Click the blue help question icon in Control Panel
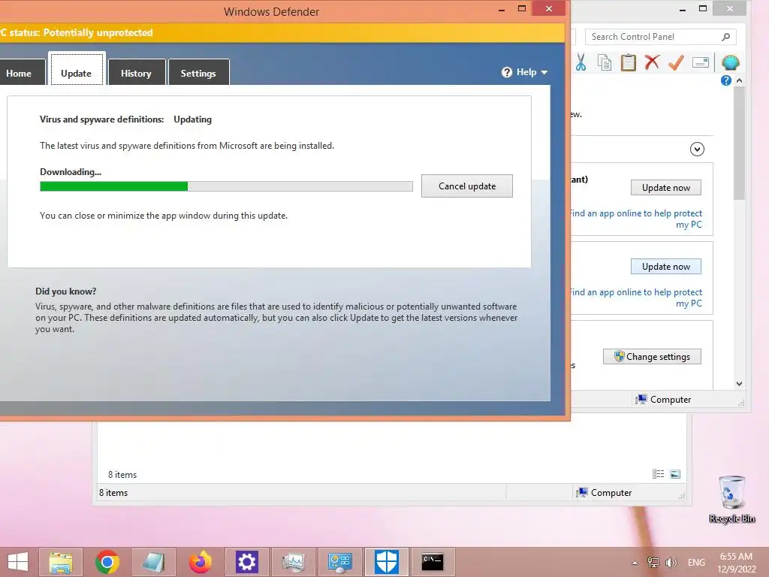This screenshot has height=577, width=769. pos(726,80)
